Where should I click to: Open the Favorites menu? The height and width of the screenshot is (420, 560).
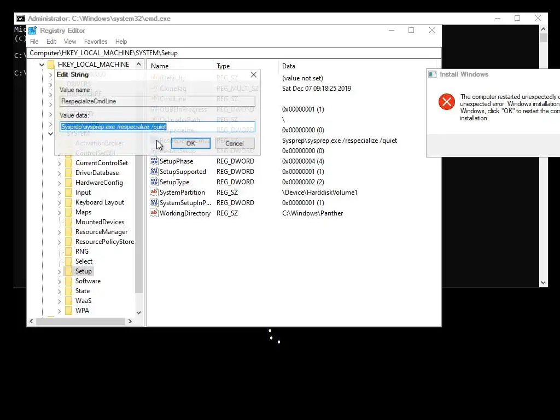tap(96, 42)
